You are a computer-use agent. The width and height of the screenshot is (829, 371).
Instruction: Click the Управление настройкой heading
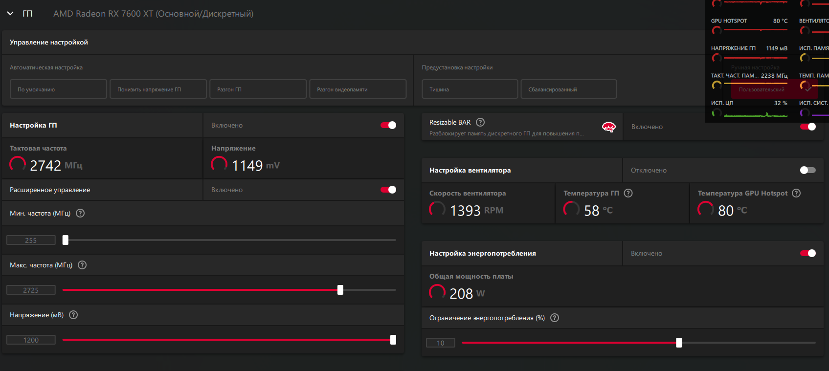(49, 43)
